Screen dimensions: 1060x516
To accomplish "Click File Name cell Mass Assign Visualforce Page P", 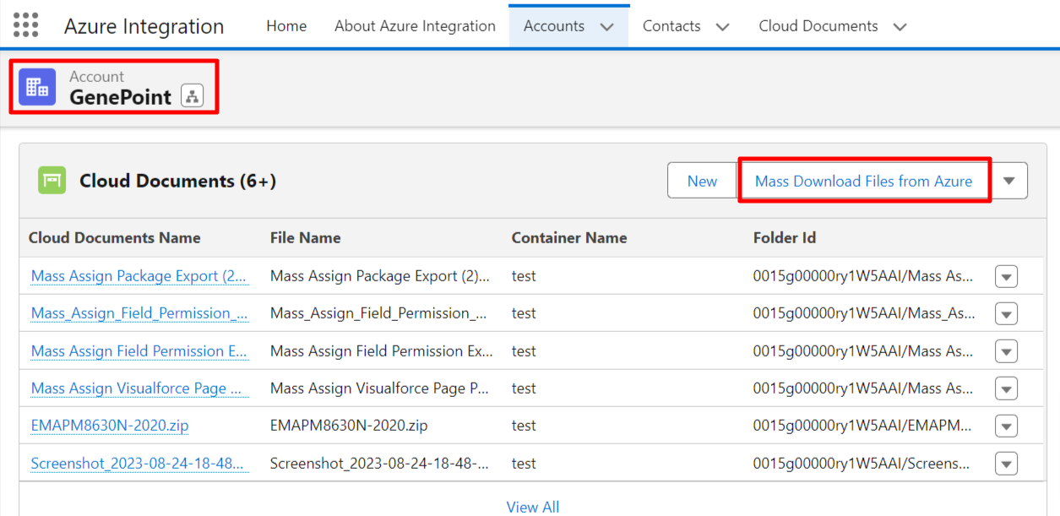I will [x=380, y=388].
